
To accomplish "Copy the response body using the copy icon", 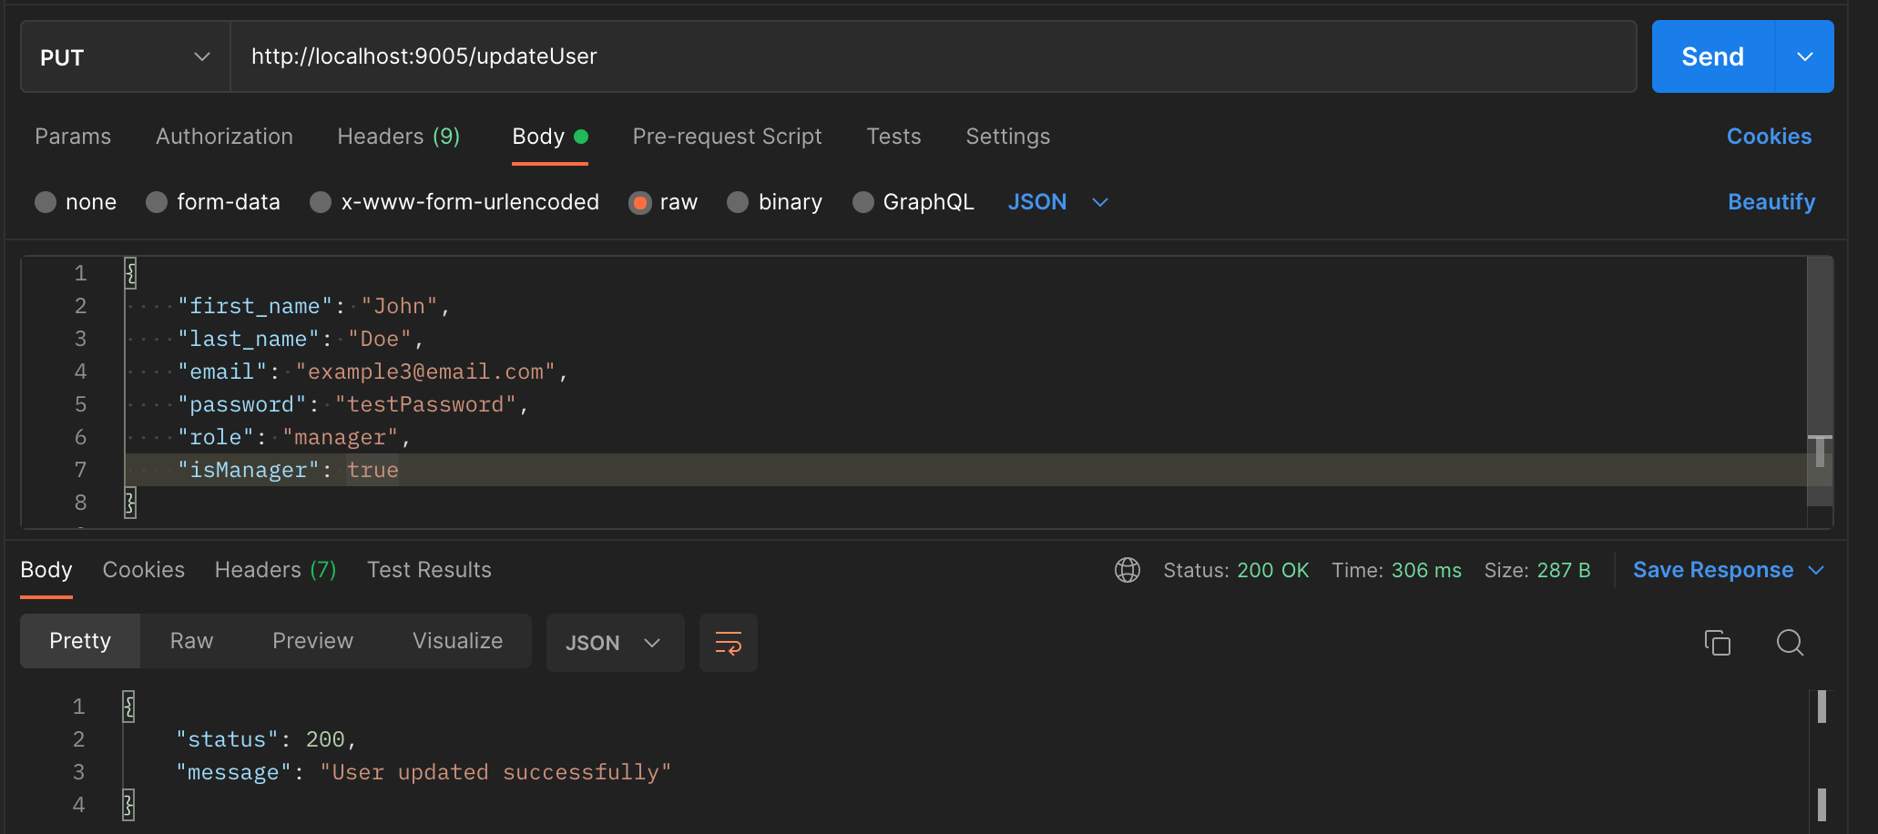I will click(x=1718, y=643).
